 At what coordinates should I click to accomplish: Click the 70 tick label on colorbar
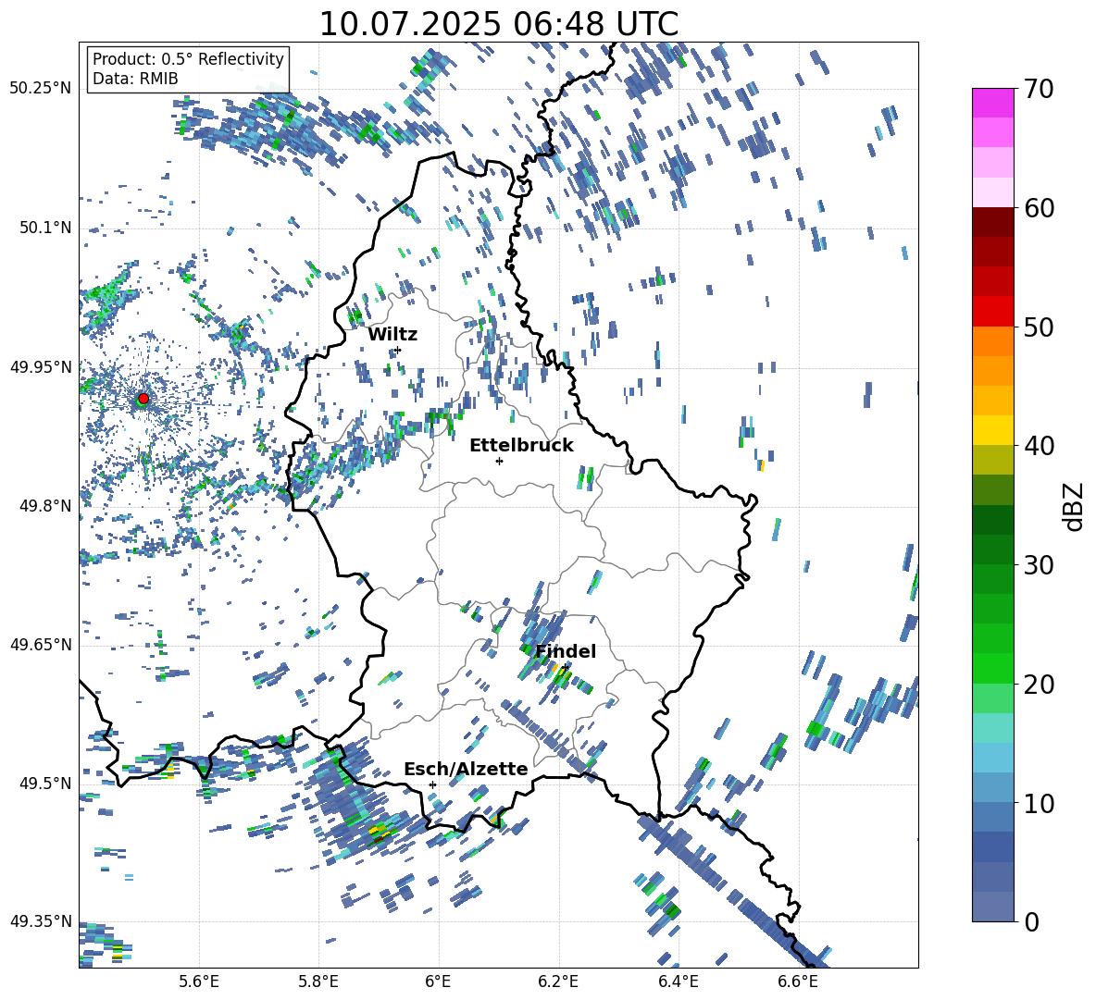coord(1038,89)
